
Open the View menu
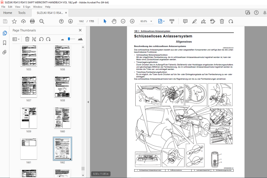pyautogui.click(x=17, y=7)
